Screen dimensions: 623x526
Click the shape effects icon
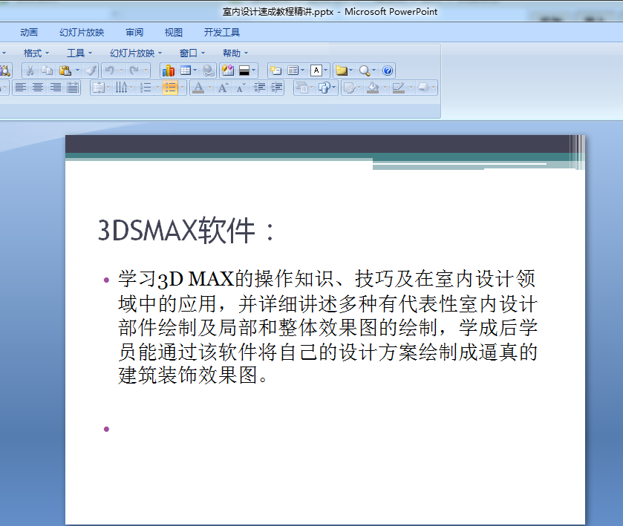423,87
